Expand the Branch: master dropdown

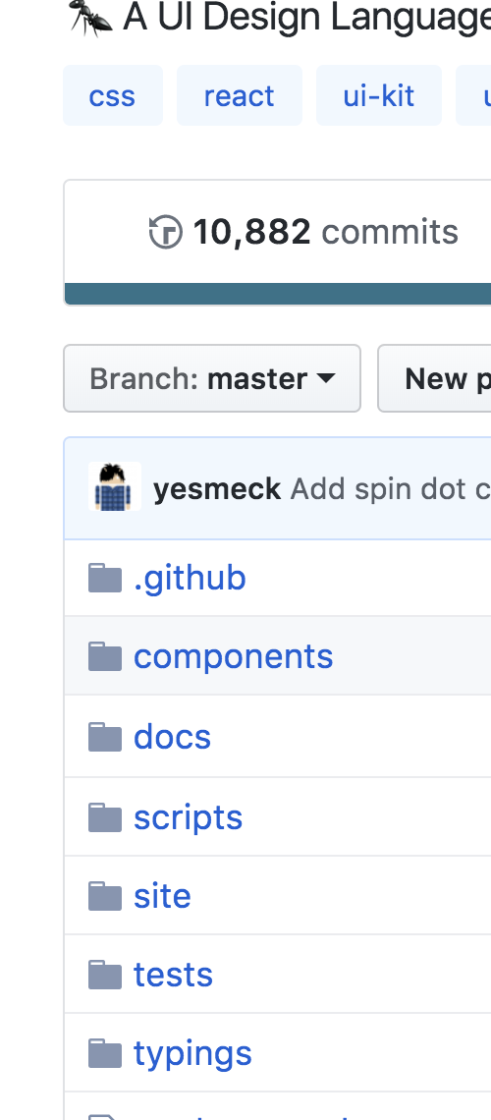click(212, 378)
